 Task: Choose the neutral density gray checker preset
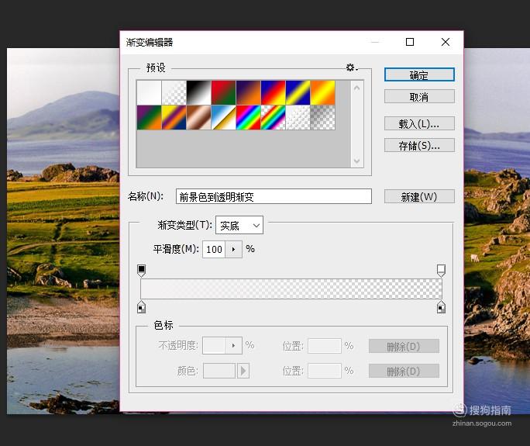[323, 117]
